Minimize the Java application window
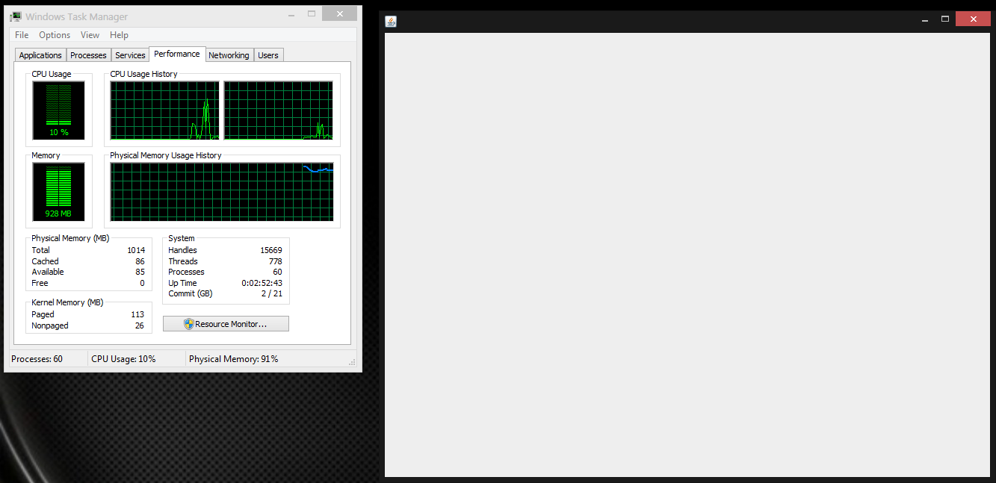The width and height of the screenshot is (996, 483). tap(925, 19)
